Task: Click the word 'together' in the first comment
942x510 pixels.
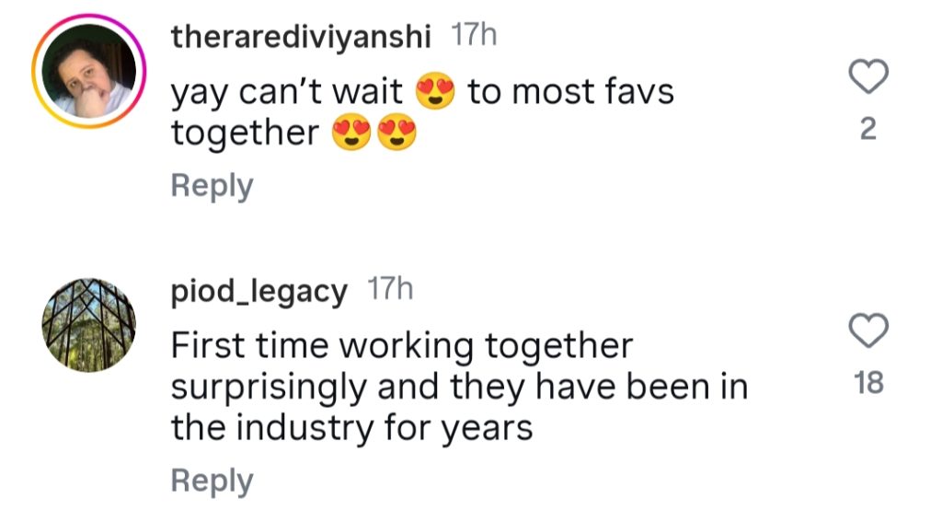Action: (x=244, y=134)
